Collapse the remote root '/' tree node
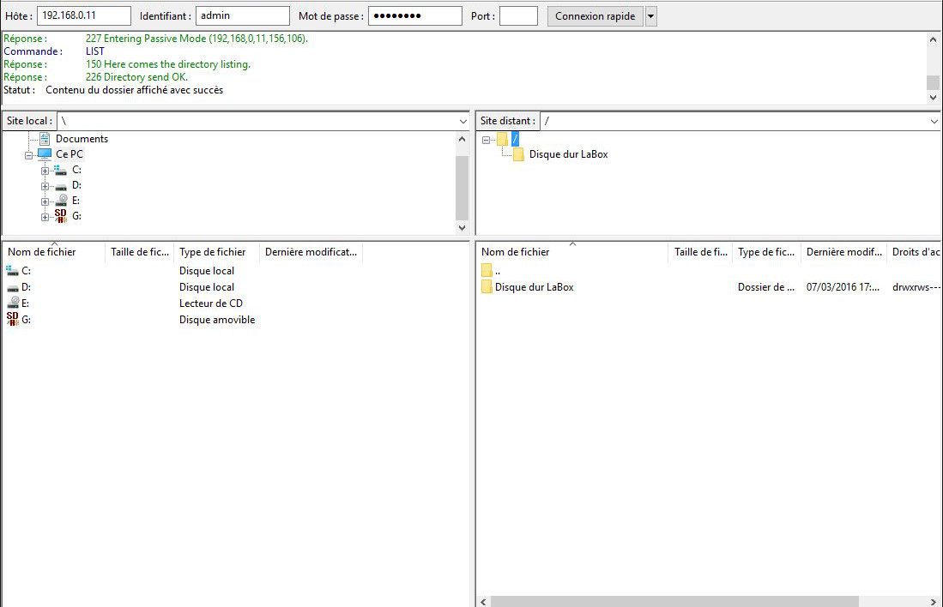Image resolution: width=943 pixels, height=607 pixels. click(487, 139)
